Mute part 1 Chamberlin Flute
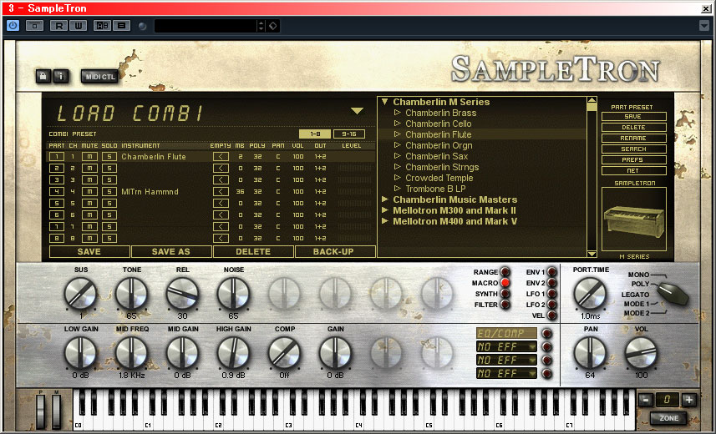The height and width of the screenshot is (434, 716). (x=89, y=157)
